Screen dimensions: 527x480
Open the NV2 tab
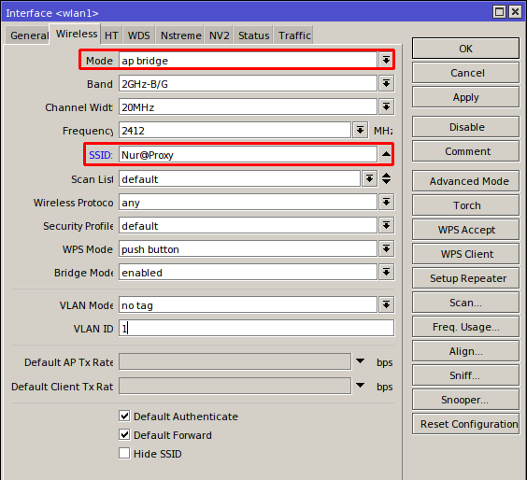tap(220, 35)
